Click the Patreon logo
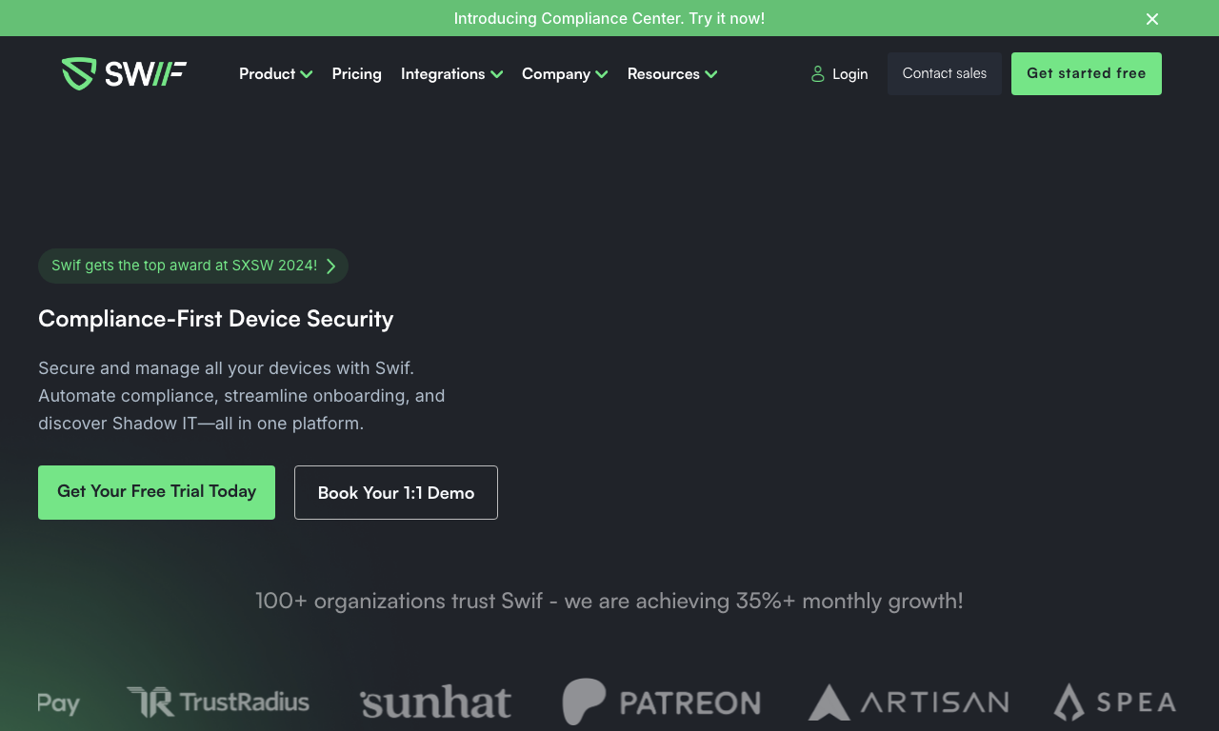The image size is (1219, 731). (661, 702)
